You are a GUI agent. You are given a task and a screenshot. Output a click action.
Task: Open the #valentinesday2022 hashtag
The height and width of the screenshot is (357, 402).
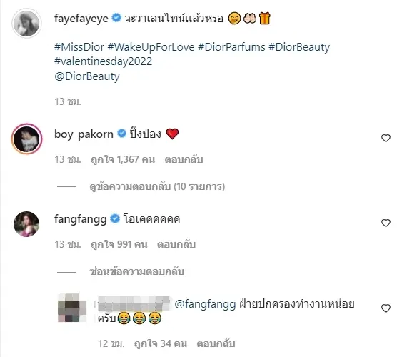click(x=104, y=61)
